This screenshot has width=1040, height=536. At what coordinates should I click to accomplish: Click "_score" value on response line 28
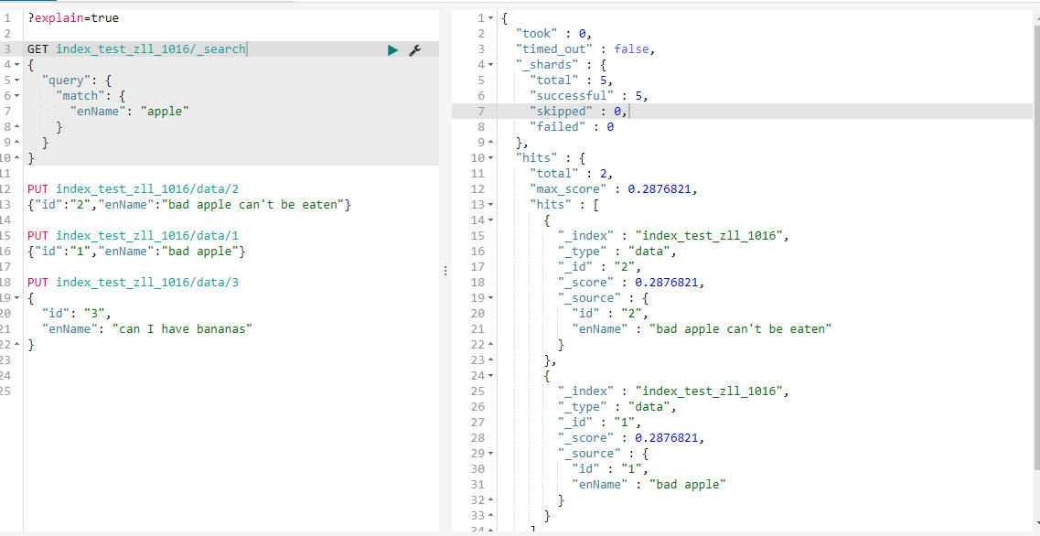click(x=667, y=437)
